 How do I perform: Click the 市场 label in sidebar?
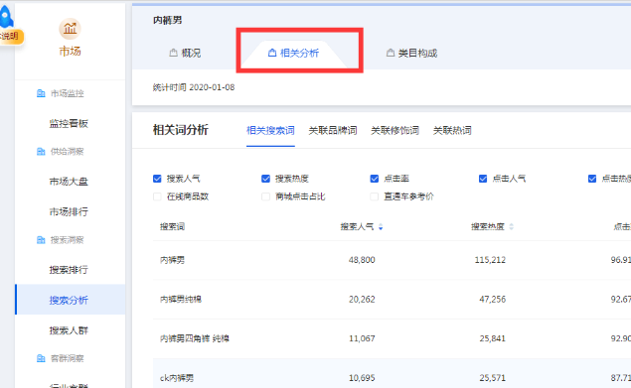click(x=70, y=51)
